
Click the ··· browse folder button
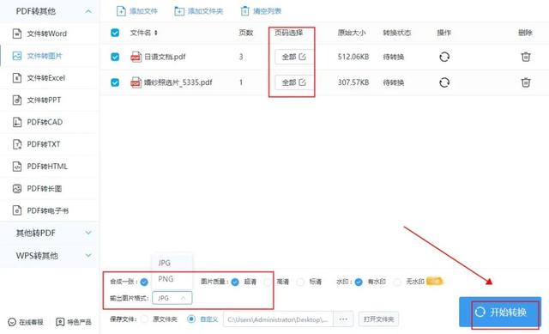click(343, 319)
